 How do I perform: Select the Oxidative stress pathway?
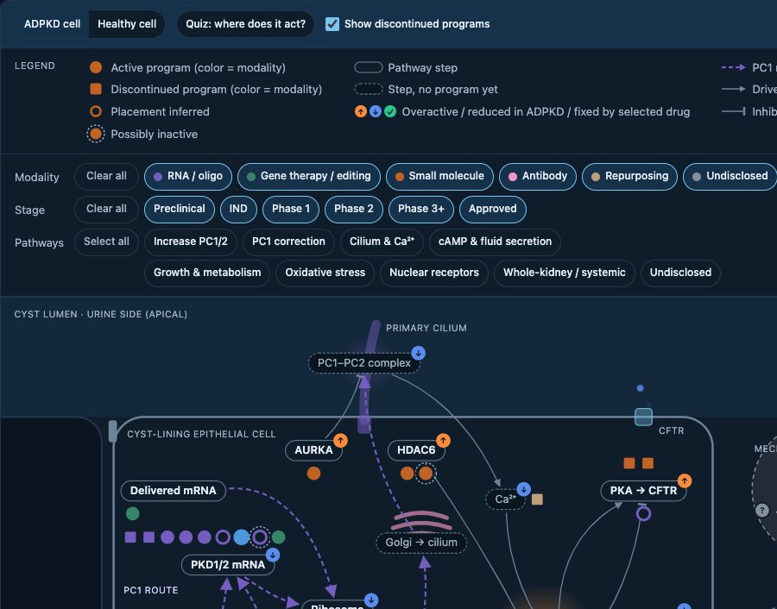point(325,273)
